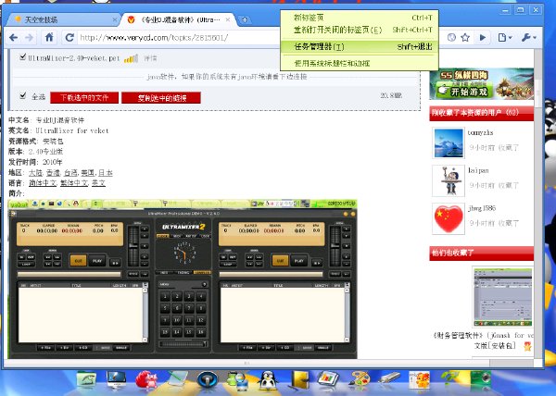Click the browser forward arrow

click(x=29, y=38)
